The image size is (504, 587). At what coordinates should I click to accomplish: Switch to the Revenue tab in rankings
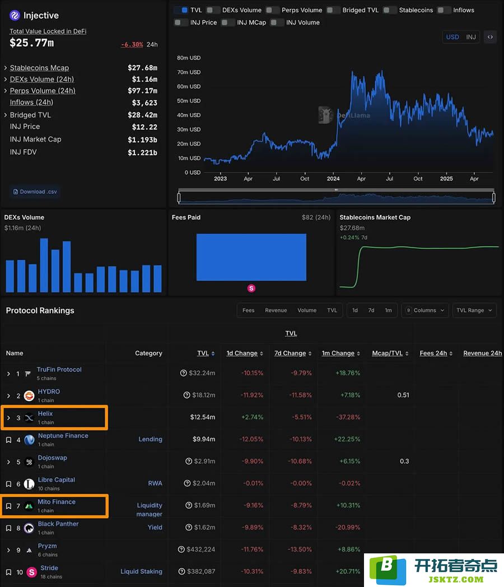coord(276,310)
